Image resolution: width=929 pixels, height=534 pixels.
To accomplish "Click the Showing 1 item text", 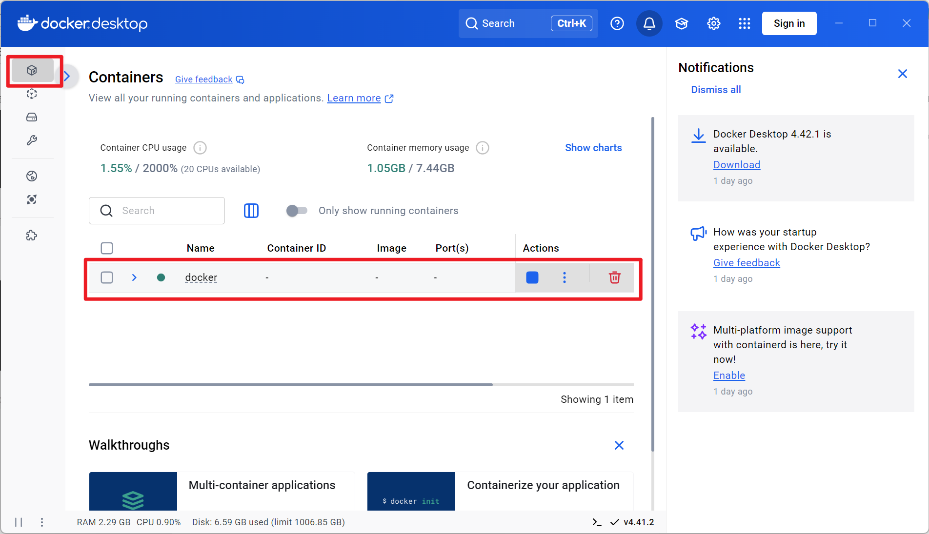I will click(x=597, y=399).
